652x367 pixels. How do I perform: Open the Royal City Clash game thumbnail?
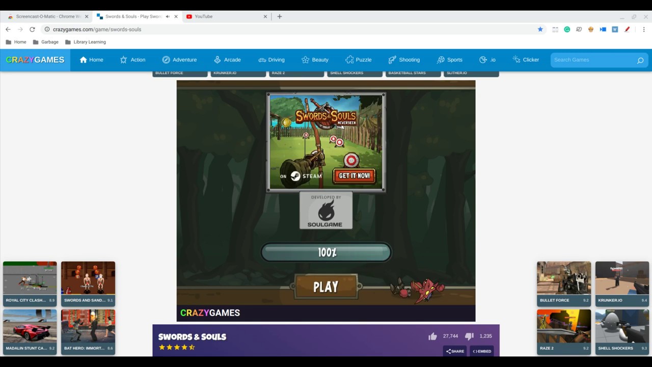pyautogui.click(x=30, y=283)
